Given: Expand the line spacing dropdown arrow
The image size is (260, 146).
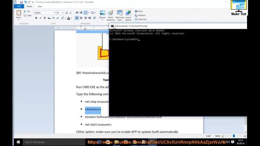Looking at the screenshot, I should (95, 13).
